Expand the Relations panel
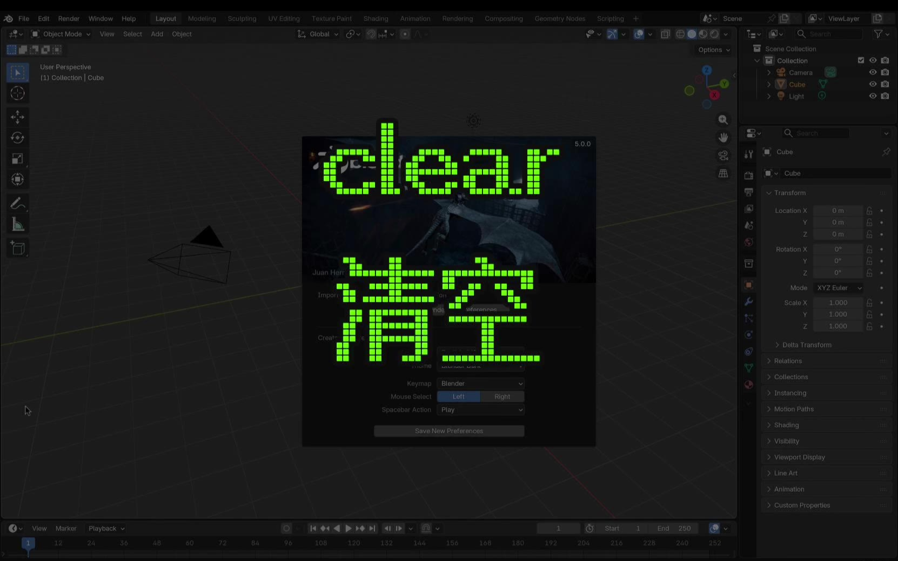 (x=788, y=361)
